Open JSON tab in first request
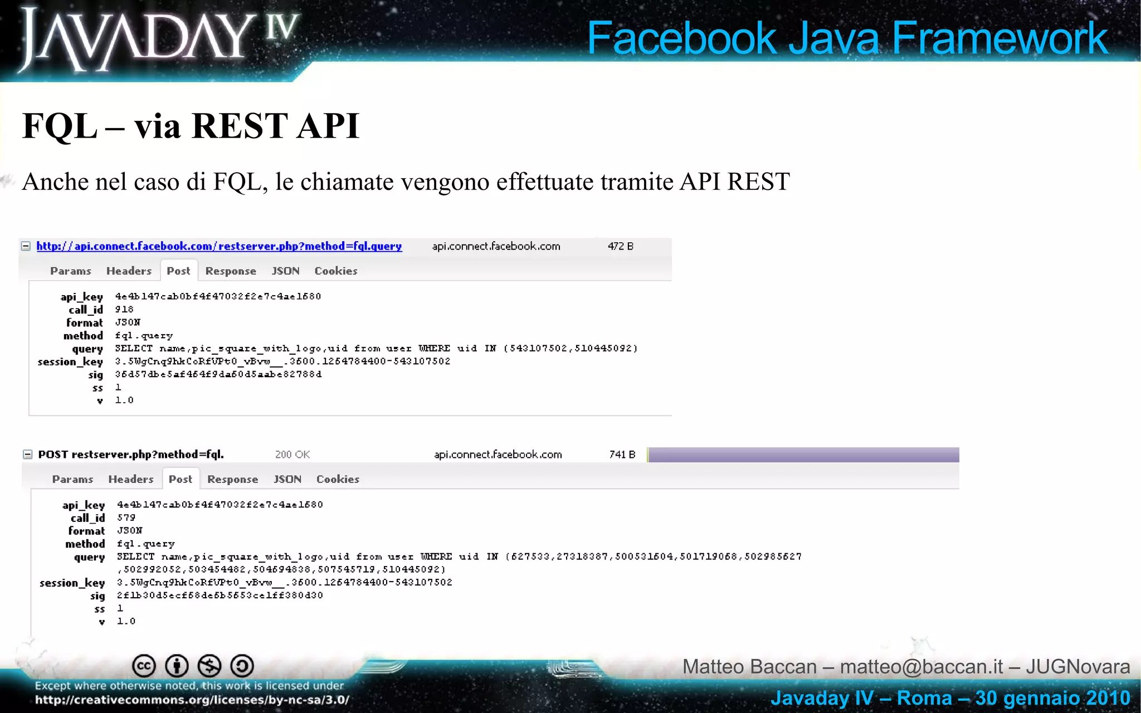Viewport: 1141px width, 713px height. [x=286, y=271]
